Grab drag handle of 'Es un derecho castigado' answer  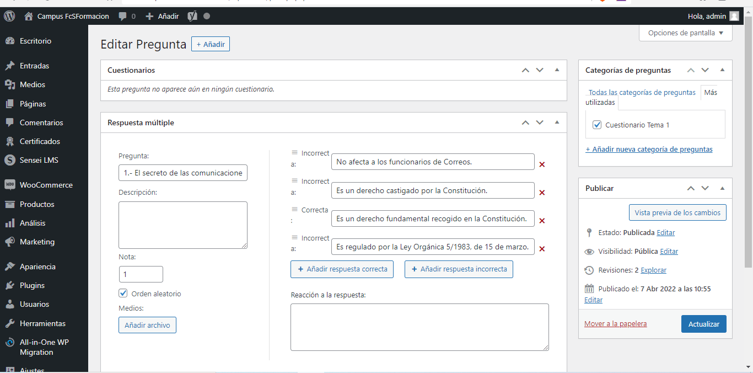(x=294, y=181)
